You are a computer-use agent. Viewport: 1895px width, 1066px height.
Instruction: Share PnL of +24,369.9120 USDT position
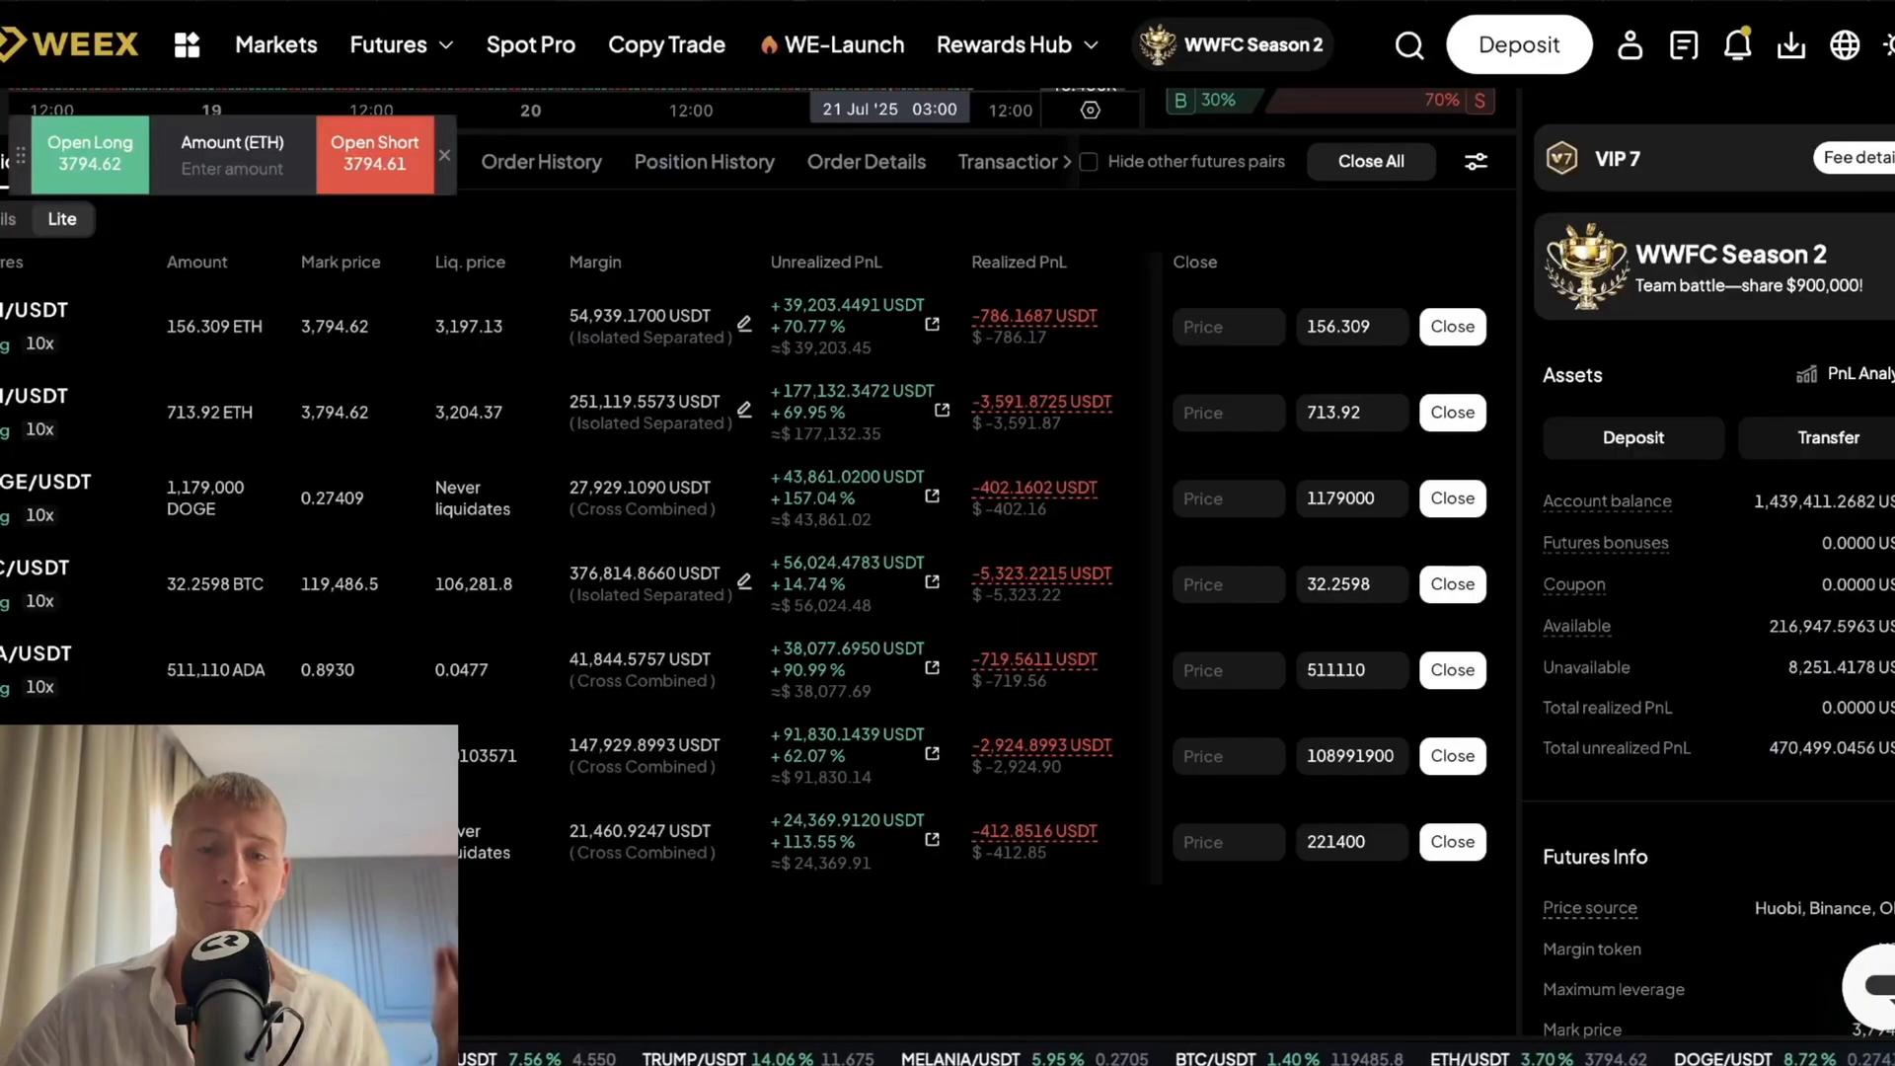click(x=932, y=839)
